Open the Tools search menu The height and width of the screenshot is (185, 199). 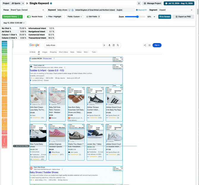tap(94, 52)
